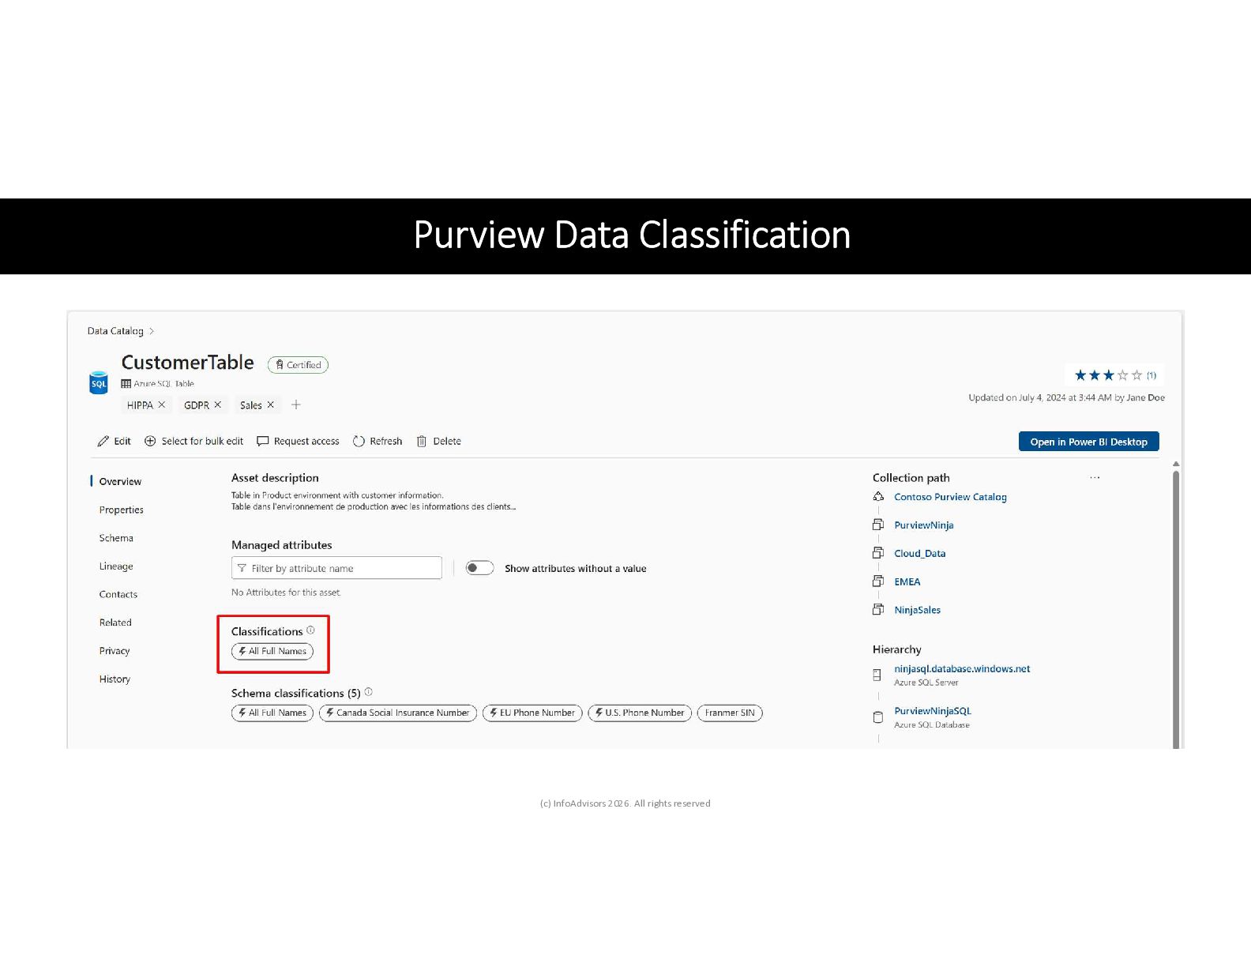1251x967 pixels.
Task: Click the scrollbar up arrow
Action: 1176,464
